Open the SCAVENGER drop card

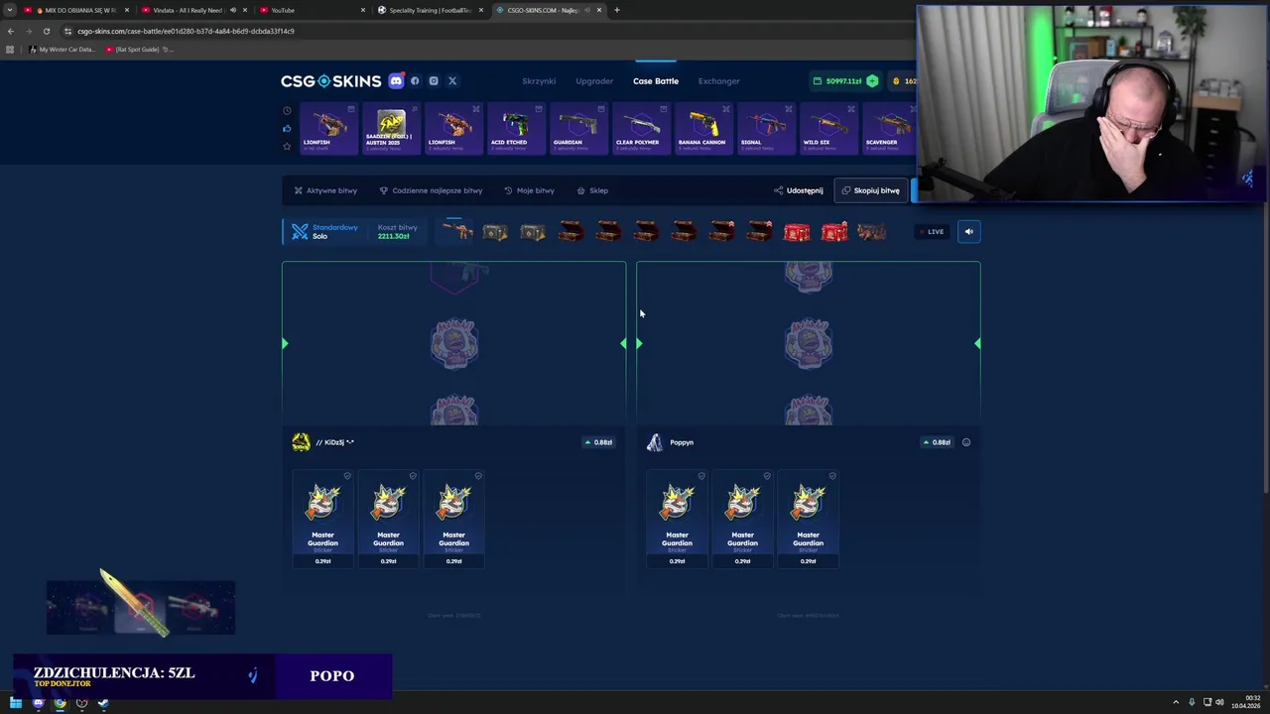888,129
